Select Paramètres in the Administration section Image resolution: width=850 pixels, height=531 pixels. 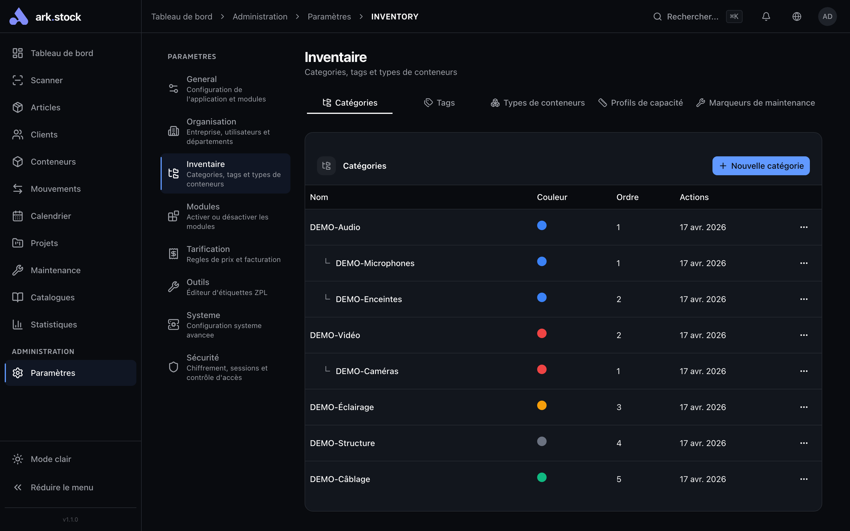[x=70, y=373]
